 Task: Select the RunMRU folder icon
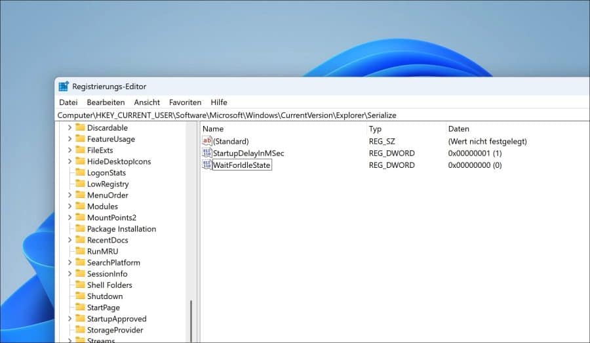[80, 251]
